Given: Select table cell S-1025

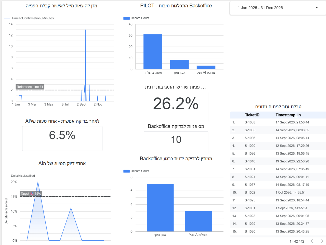Looking at the screenshot, I should pyautogui.click(x=250, y=200).
